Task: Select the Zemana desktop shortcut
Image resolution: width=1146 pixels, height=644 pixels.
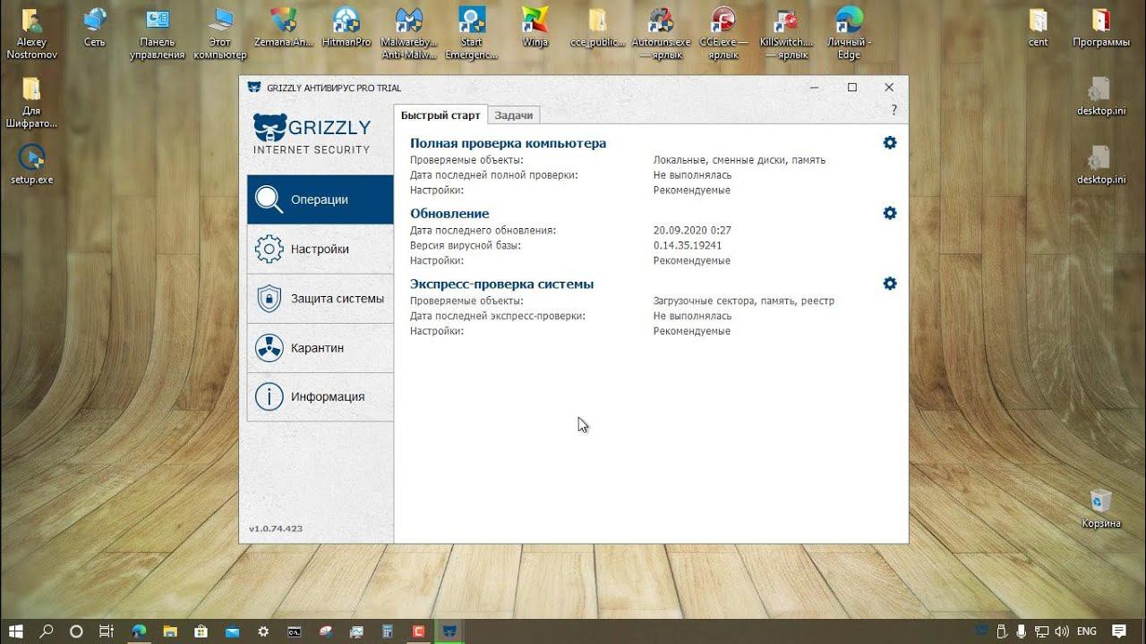Action: pyautogui.click(x=283, y=28)
